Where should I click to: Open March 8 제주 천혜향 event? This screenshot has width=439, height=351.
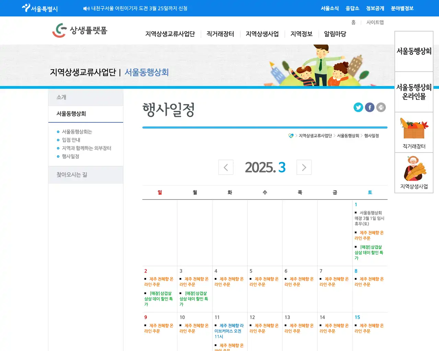pos(369,282)
